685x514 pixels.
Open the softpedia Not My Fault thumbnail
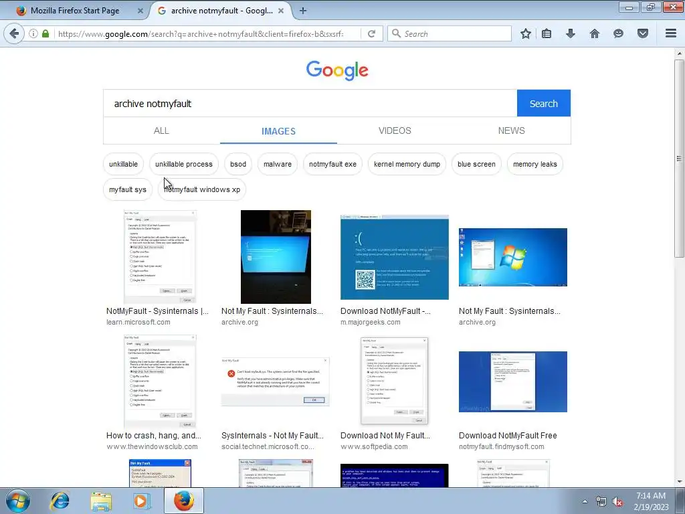point(394,381)
